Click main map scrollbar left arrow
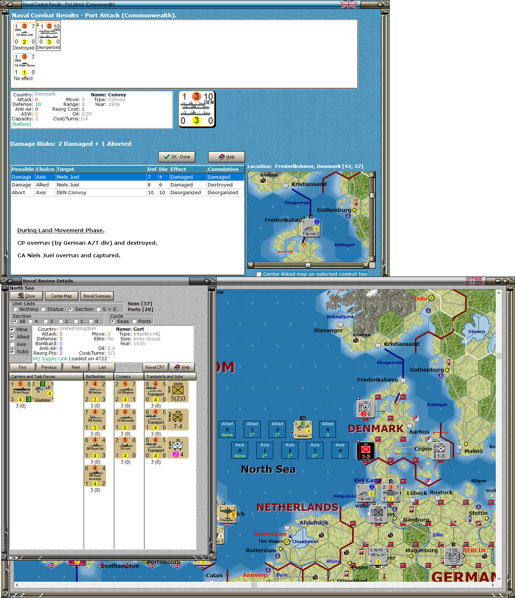This screenshot has width=515, height=598. pyautogui.click(x=17, y=585)
